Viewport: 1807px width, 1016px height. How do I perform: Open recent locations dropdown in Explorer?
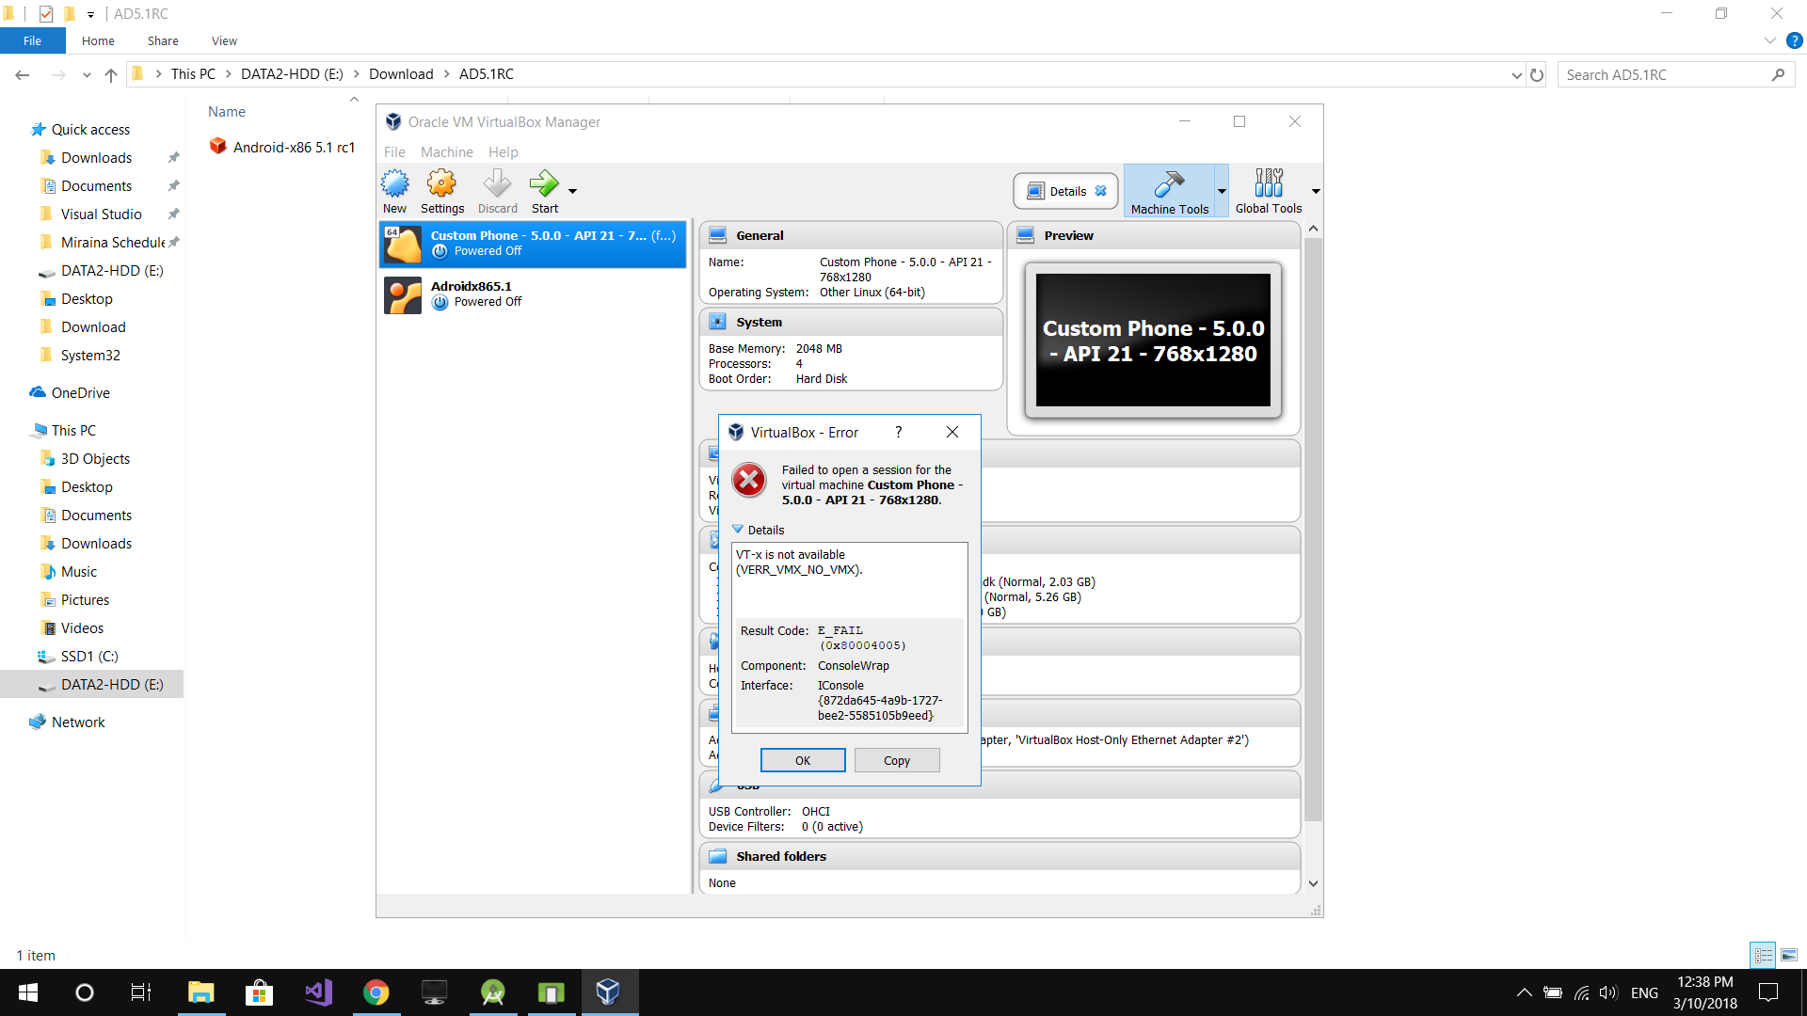click(x=87, y=74)
